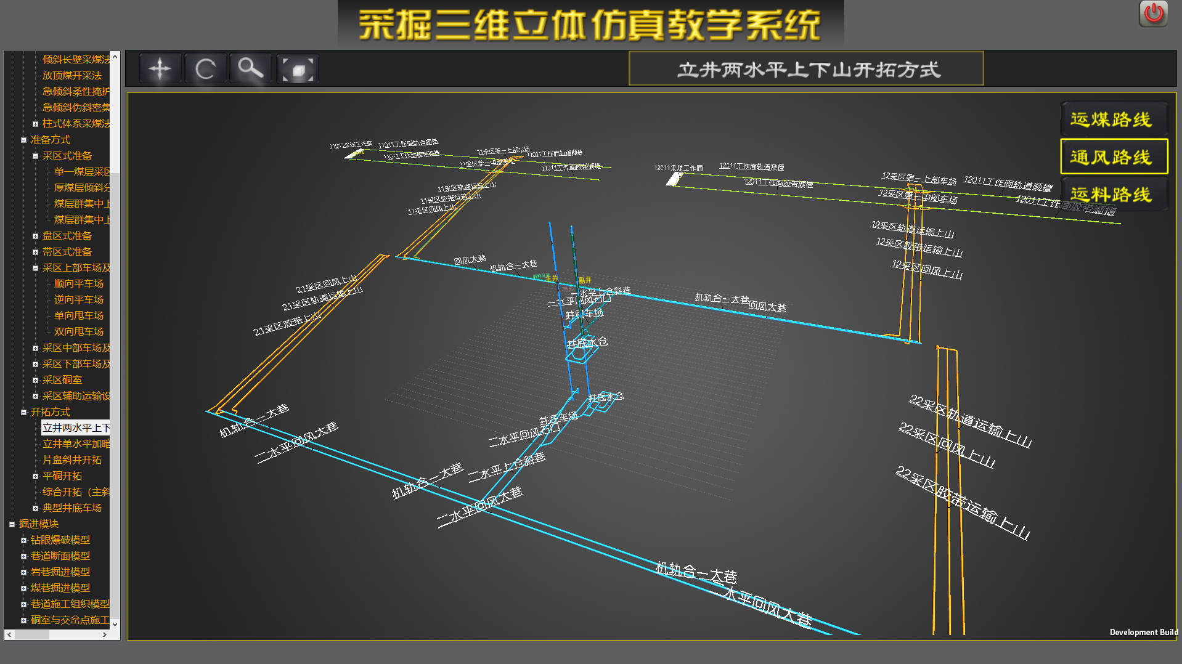Toggle the 运煤路线 route display
This screenshot has height=664, width=1182.
click(1114, 119)
